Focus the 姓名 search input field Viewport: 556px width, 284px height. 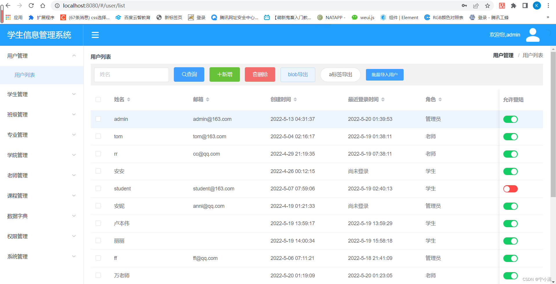tap(131, 74)
